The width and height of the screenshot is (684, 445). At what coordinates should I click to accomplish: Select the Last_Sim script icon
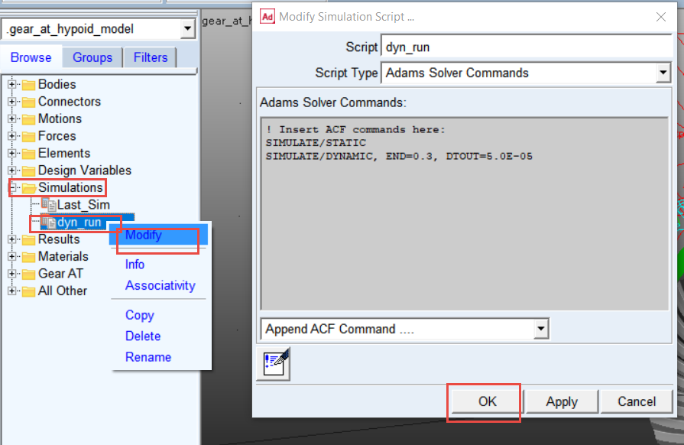(x=48, y=204)
